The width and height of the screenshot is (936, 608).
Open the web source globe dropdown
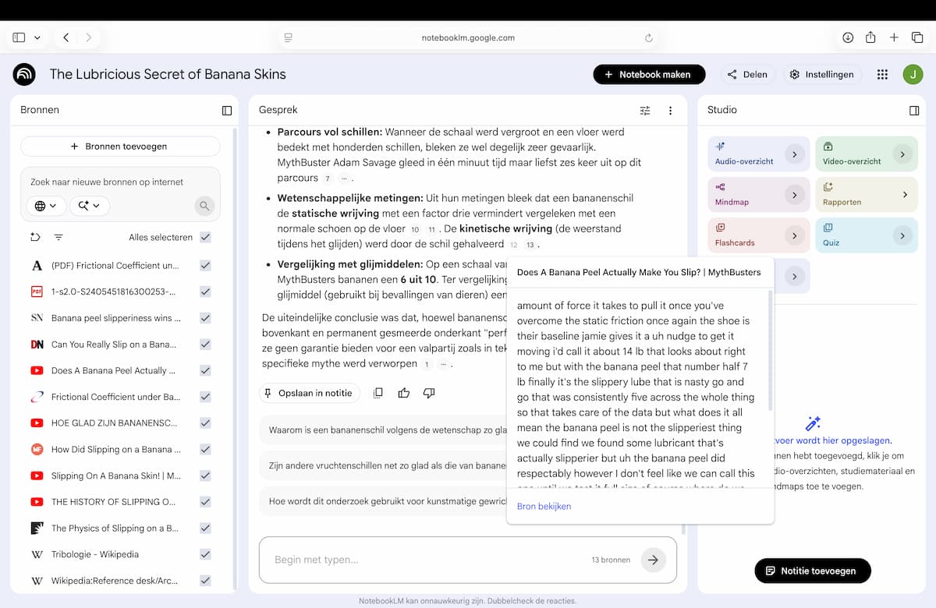click(x=45, y=206)
